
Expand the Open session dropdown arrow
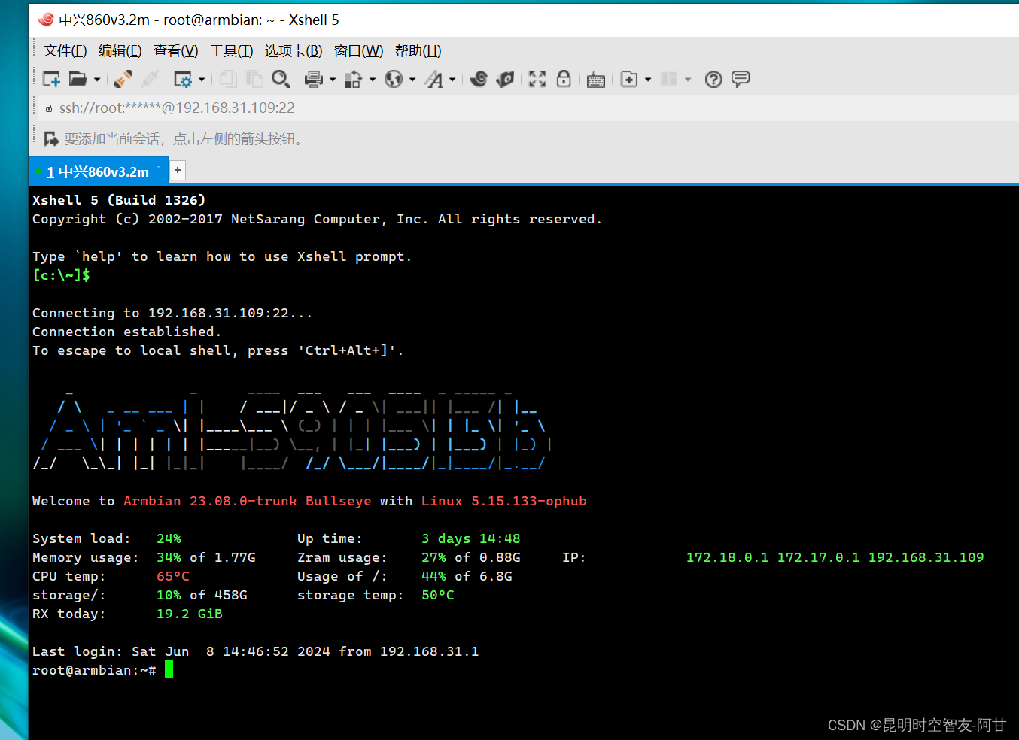[x=97, y=80]
